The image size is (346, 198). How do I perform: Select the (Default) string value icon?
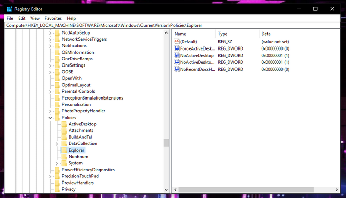pyautogui.click(x=176, y=41)
